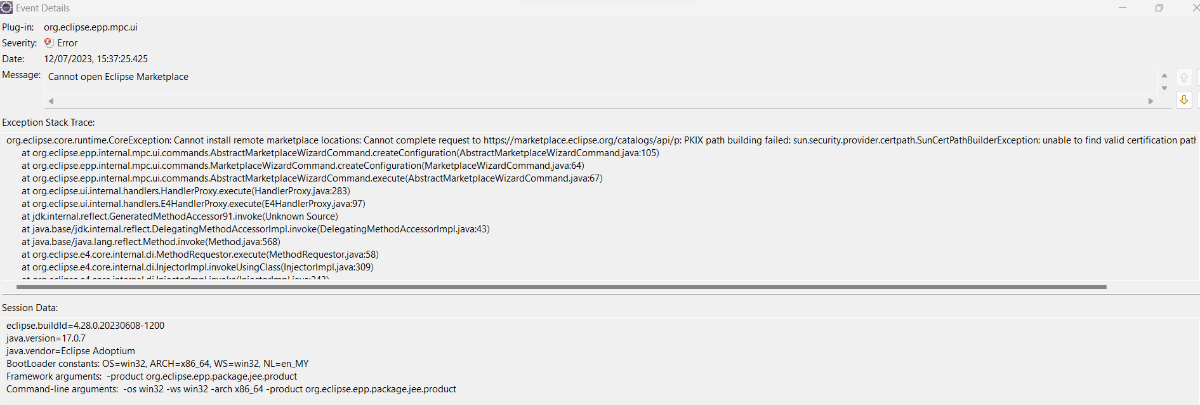Click the java.version=17.0.7 session data line

(x=46, y=338)
